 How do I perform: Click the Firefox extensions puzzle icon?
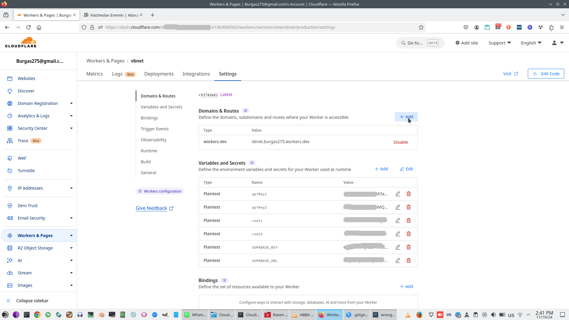(x=551, y=27)
